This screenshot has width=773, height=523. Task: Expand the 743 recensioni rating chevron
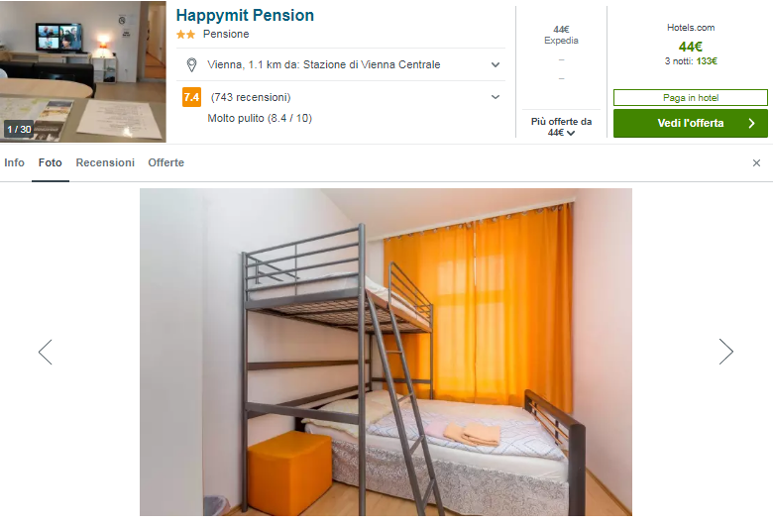click(496, 97)
